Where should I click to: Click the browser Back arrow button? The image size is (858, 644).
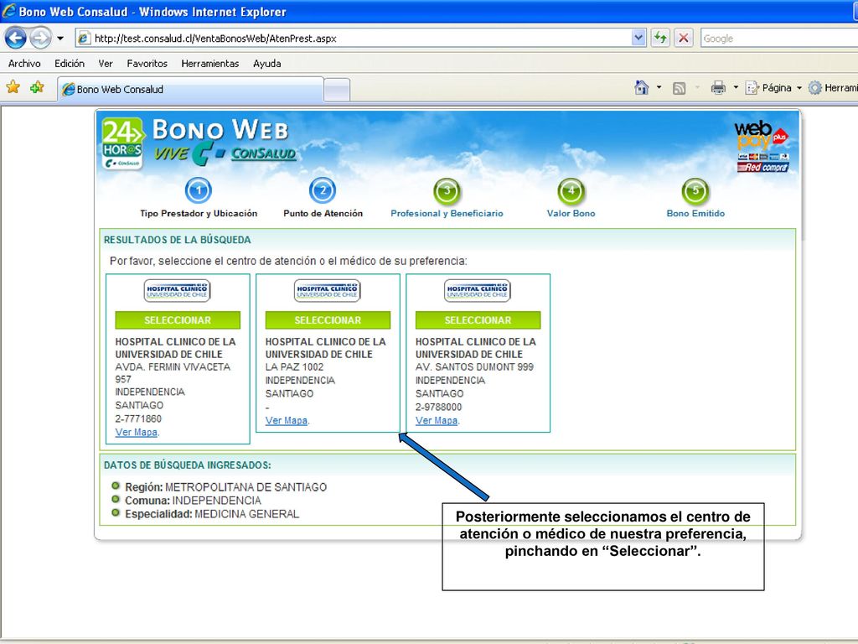tap(15, 38)
